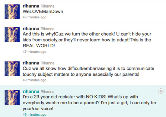The width and height of the screenshot is (166, 117).
Task: Click gray Rihanna display name in highlighted tweet
Action: point(47,92)
